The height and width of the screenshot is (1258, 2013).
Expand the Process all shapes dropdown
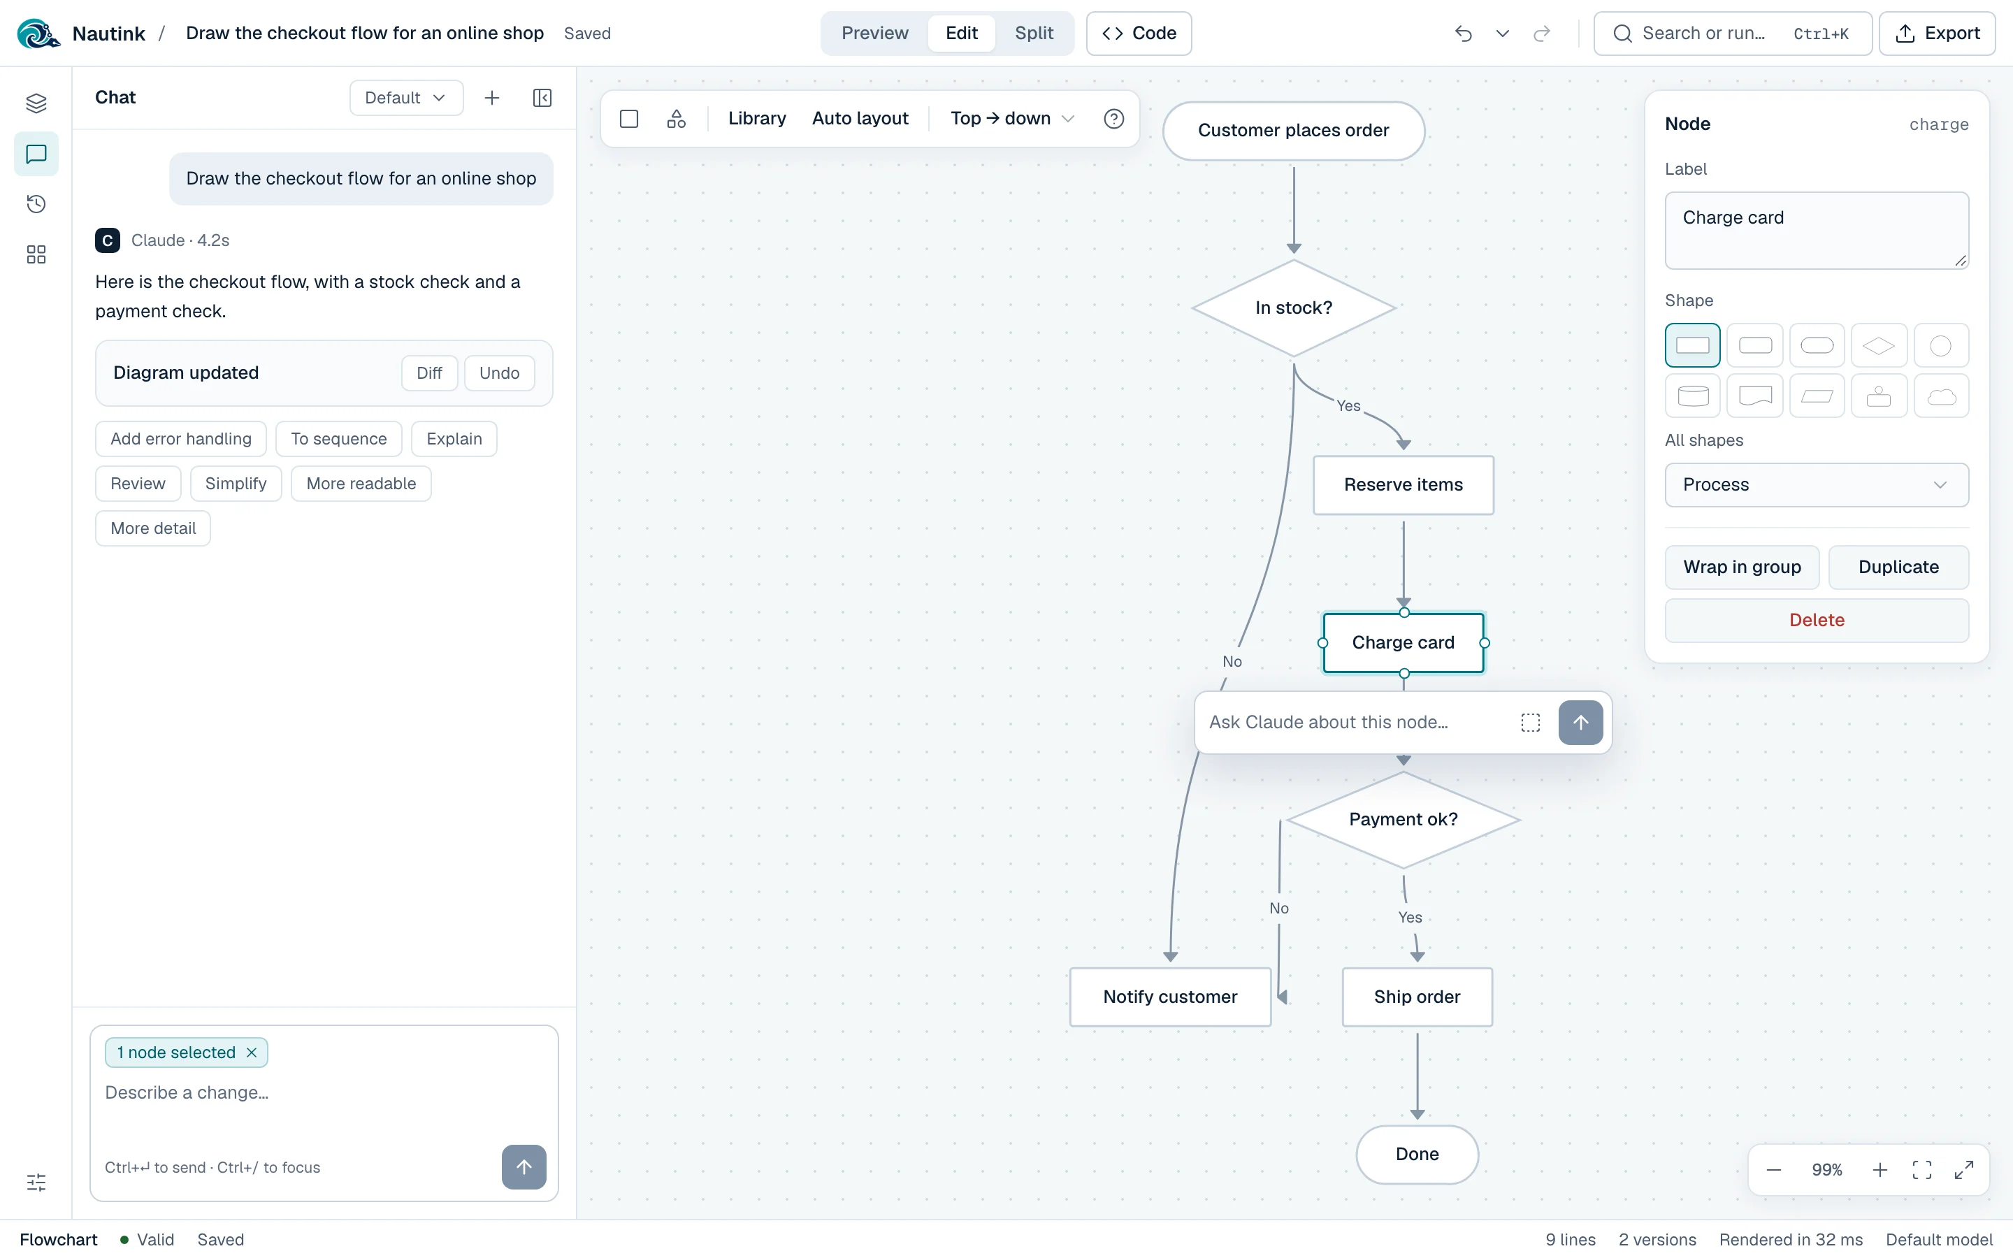point(1817,485)
